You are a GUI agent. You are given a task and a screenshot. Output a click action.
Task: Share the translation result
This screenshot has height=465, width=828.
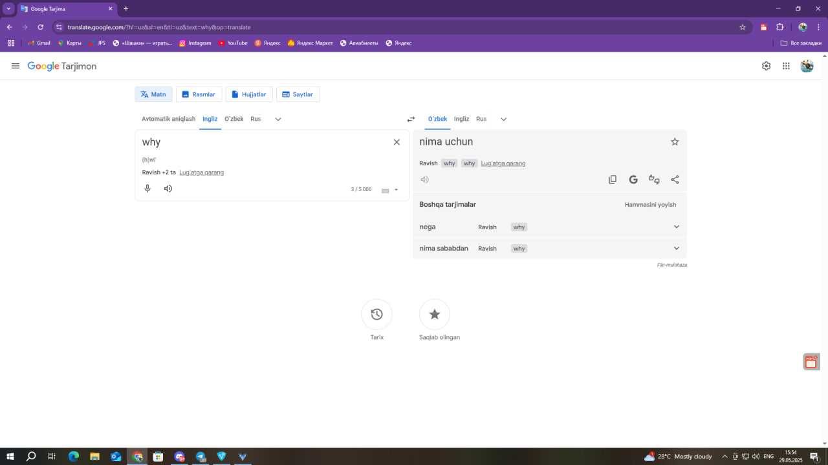(675, 180)
